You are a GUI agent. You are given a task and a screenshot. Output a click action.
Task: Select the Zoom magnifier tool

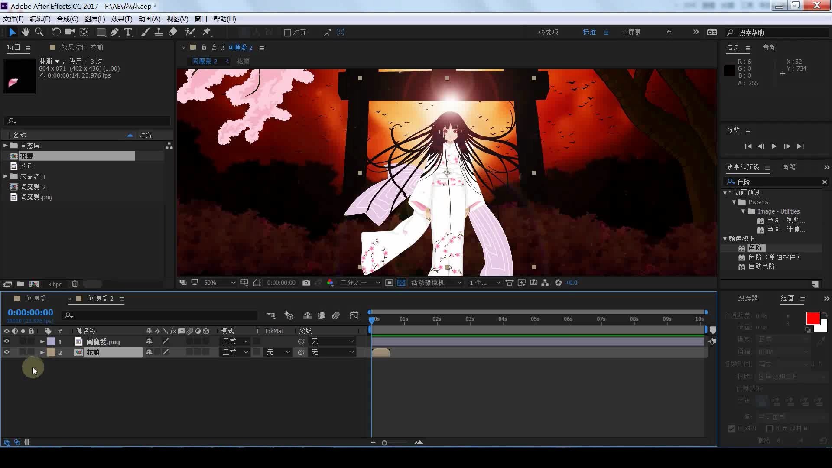click(39, 32)
